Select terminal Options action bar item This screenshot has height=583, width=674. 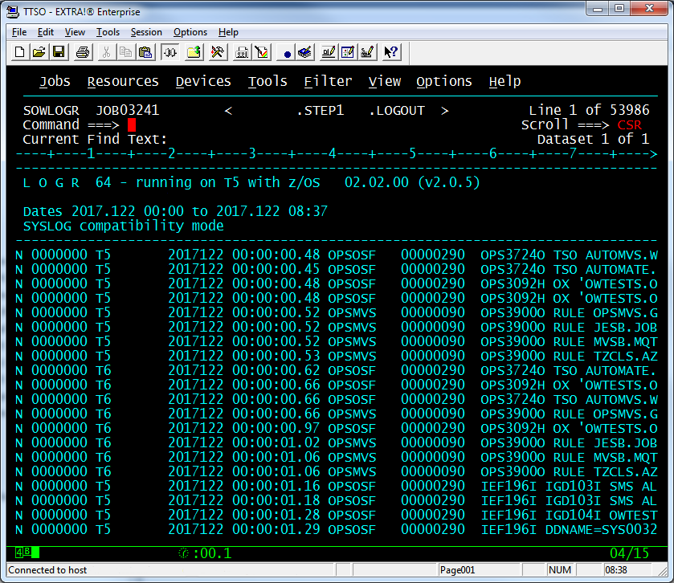click(x=444, y=81)
